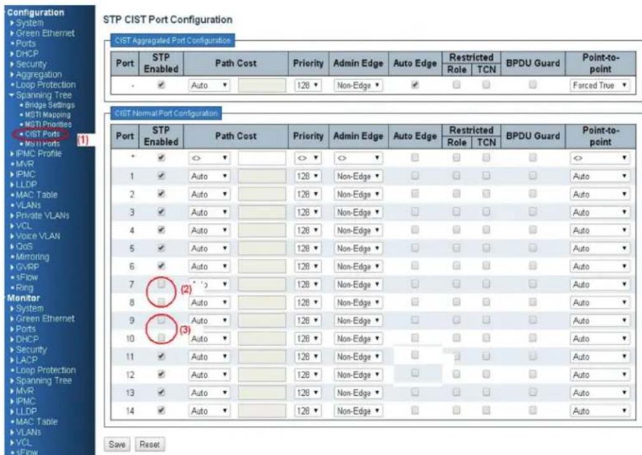Click aggregated Path Cost value field
642x455 pixels.
click(262, 85)
